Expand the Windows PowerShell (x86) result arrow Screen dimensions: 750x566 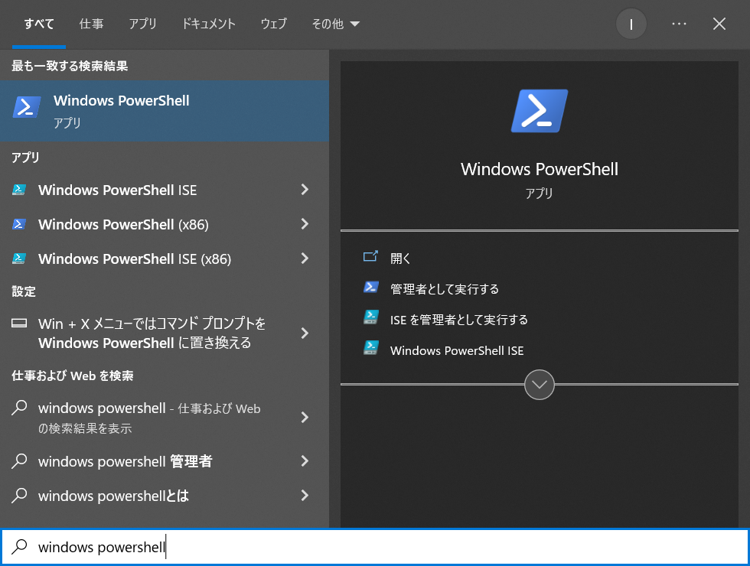305,224
